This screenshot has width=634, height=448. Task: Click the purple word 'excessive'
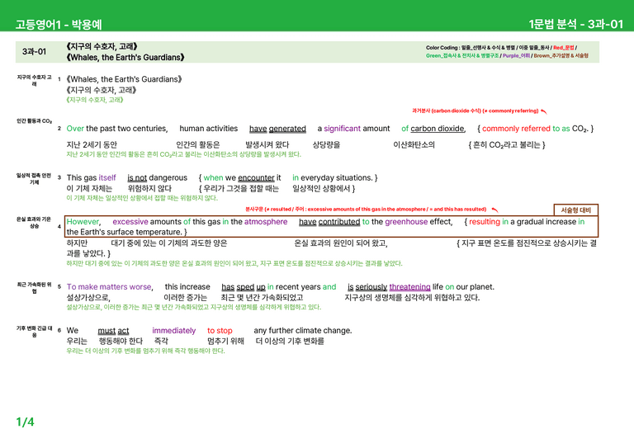pyautogui.click(x=130, y=222)
